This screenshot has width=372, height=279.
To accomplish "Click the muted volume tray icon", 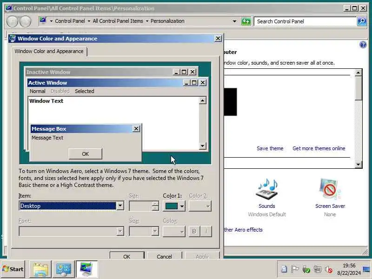I will tap(329, 269).
